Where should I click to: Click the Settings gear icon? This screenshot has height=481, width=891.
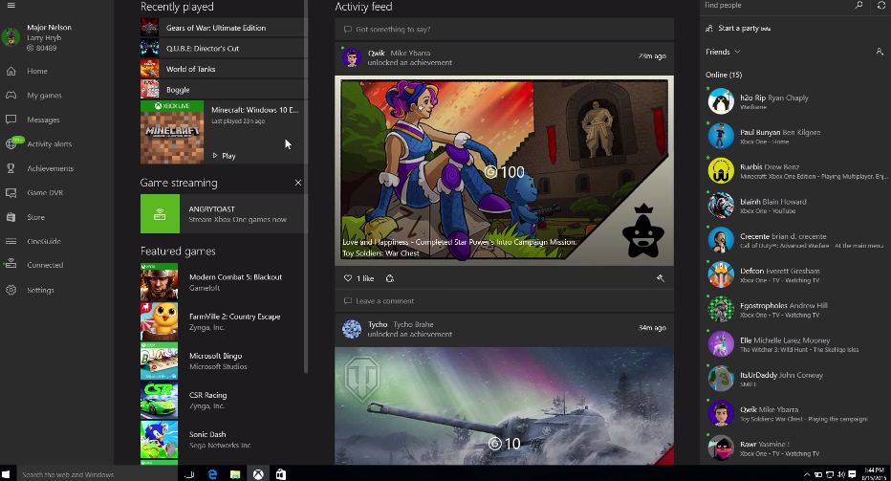point(11,290)
